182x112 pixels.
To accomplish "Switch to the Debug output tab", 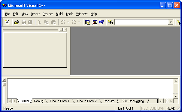I will 39,101.
